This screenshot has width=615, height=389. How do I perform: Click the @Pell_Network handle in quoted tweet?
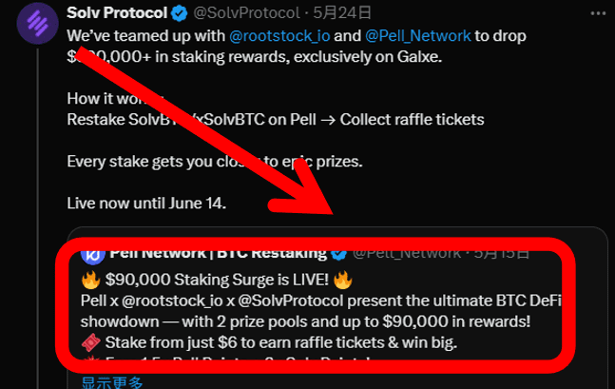coord(407,254)
